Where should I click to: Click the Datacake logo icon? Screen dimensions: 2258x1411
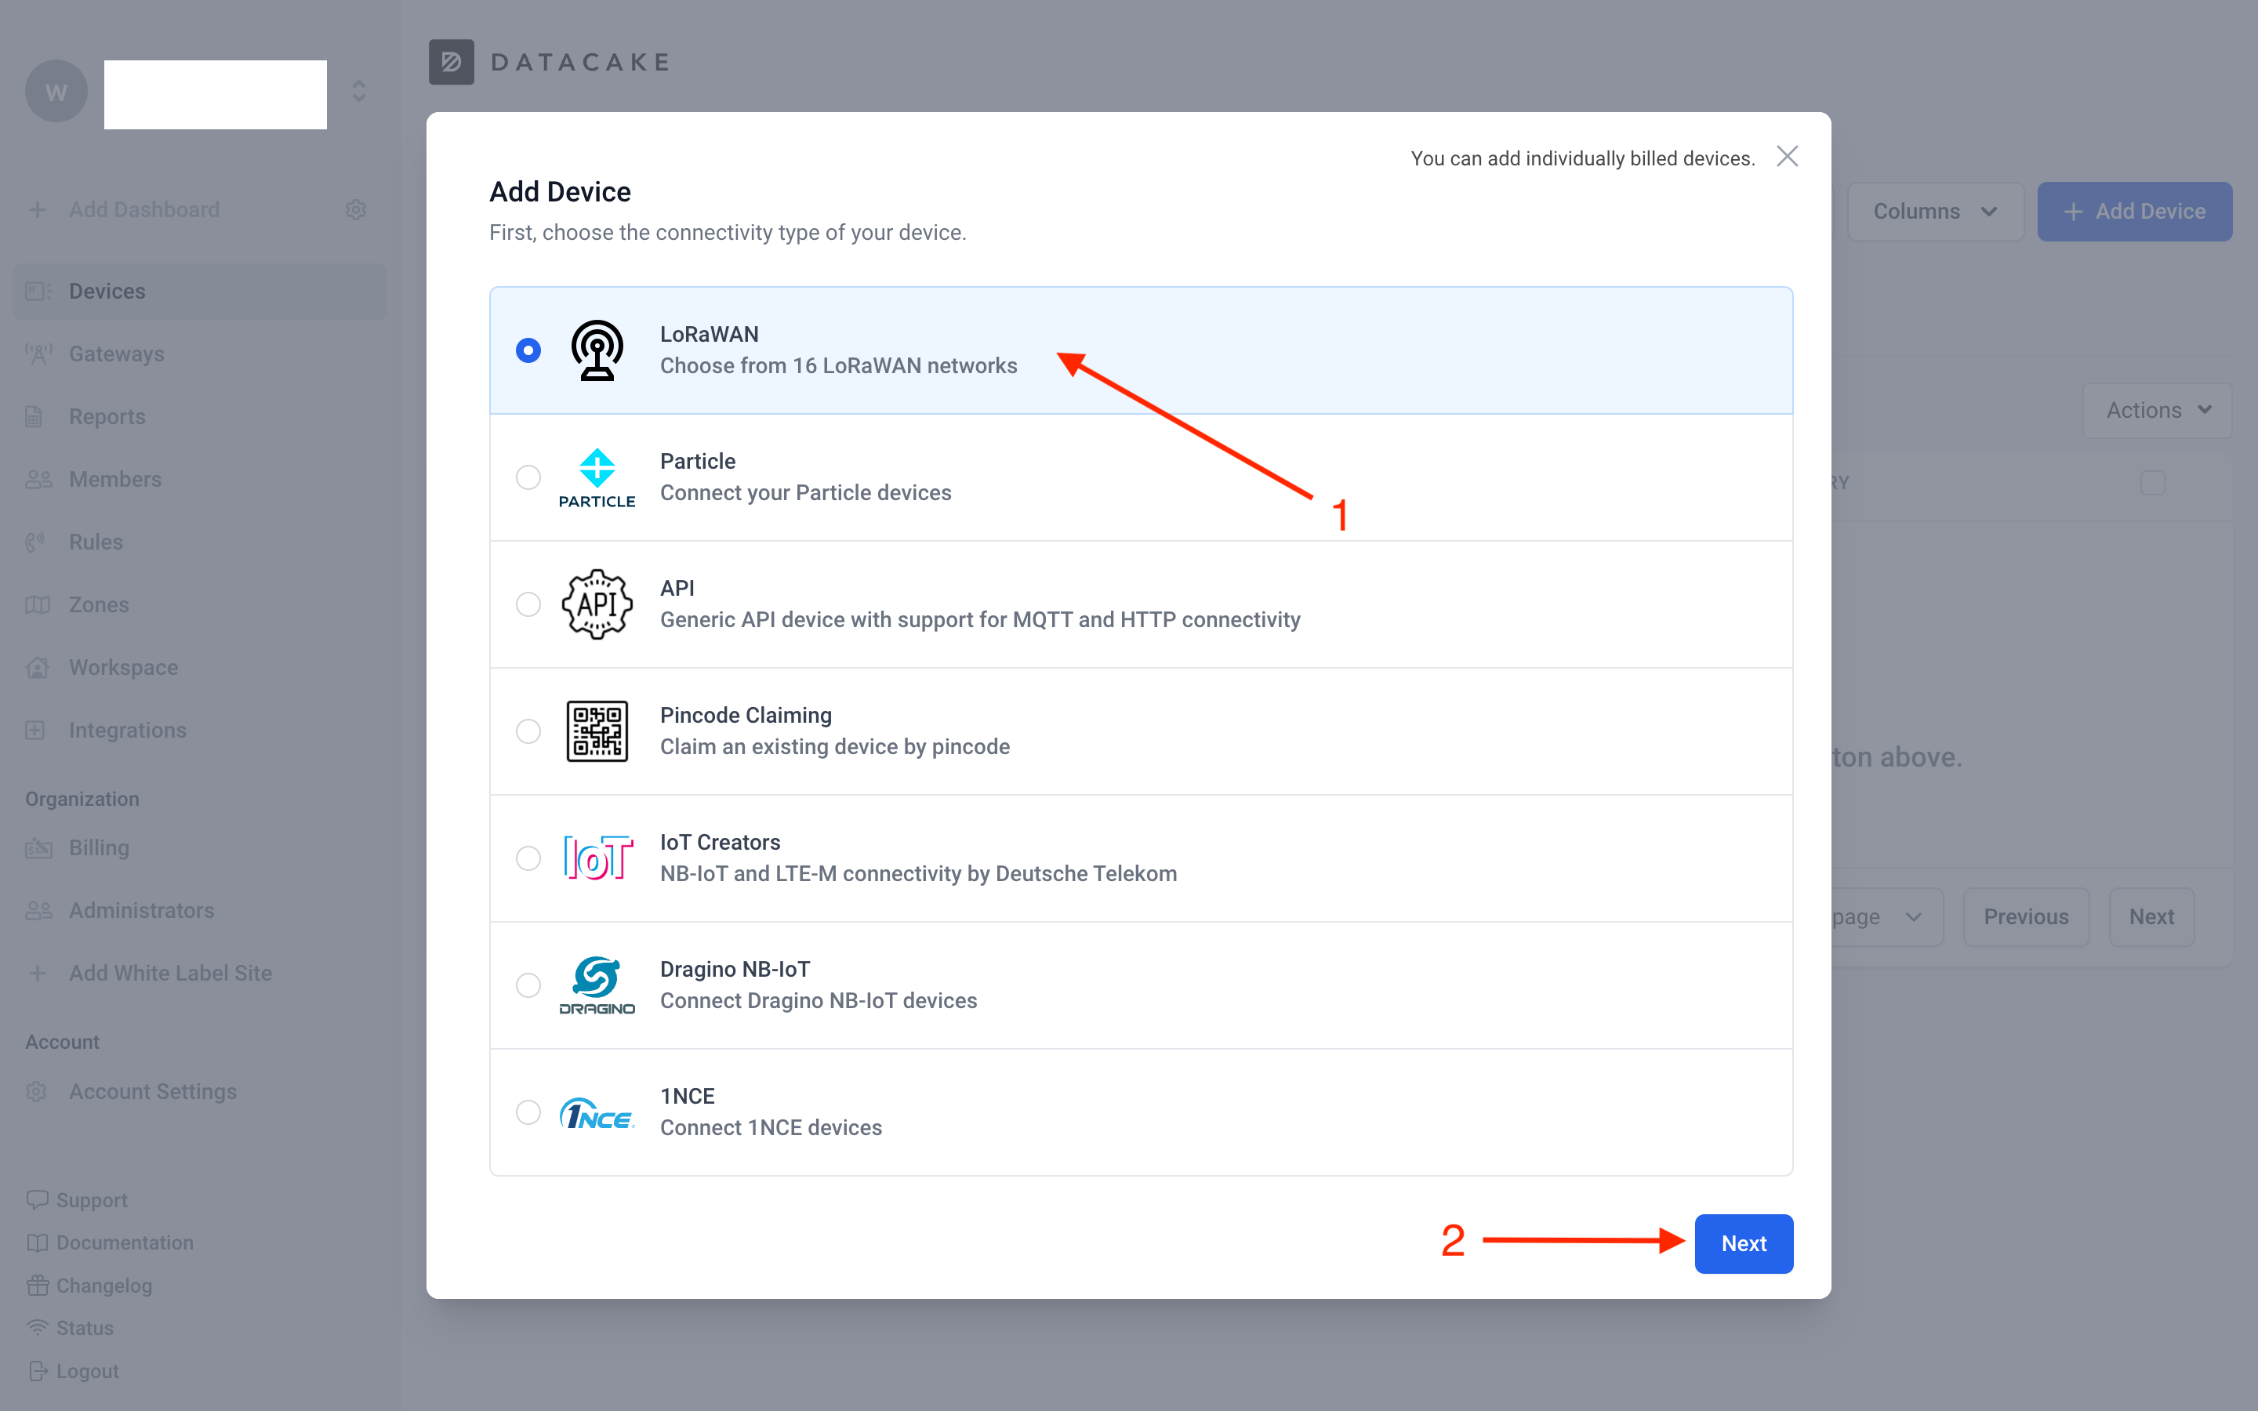click(452, 62)
